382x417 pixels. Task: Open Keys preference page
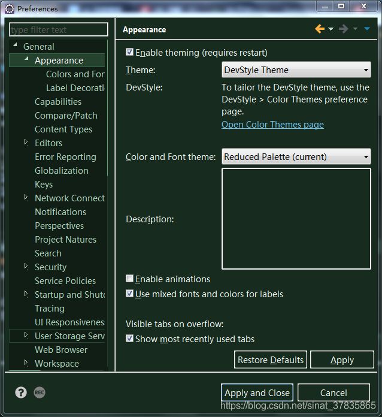44,185
